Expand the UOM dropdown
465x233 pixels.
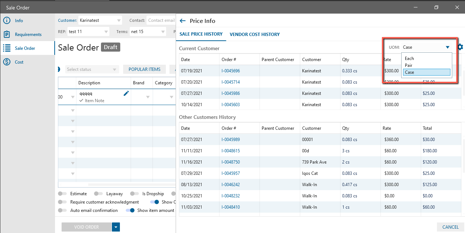448,47
